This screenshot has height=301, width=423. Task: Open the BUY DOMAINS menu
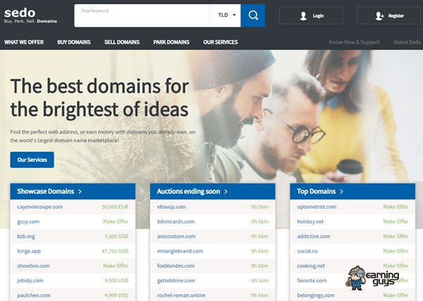pyautogui.click(x=74, y=42)
